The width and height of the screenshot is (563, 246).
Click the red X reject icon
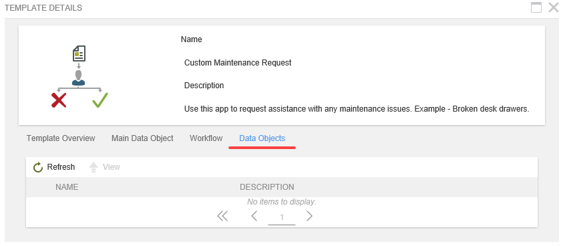(59, 100)
